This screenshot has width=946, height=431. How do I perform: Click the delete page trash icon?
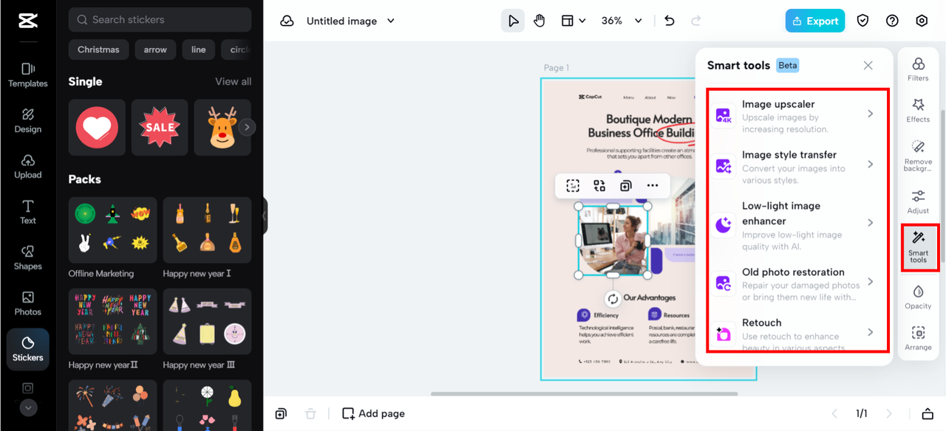tap(311, 413)
